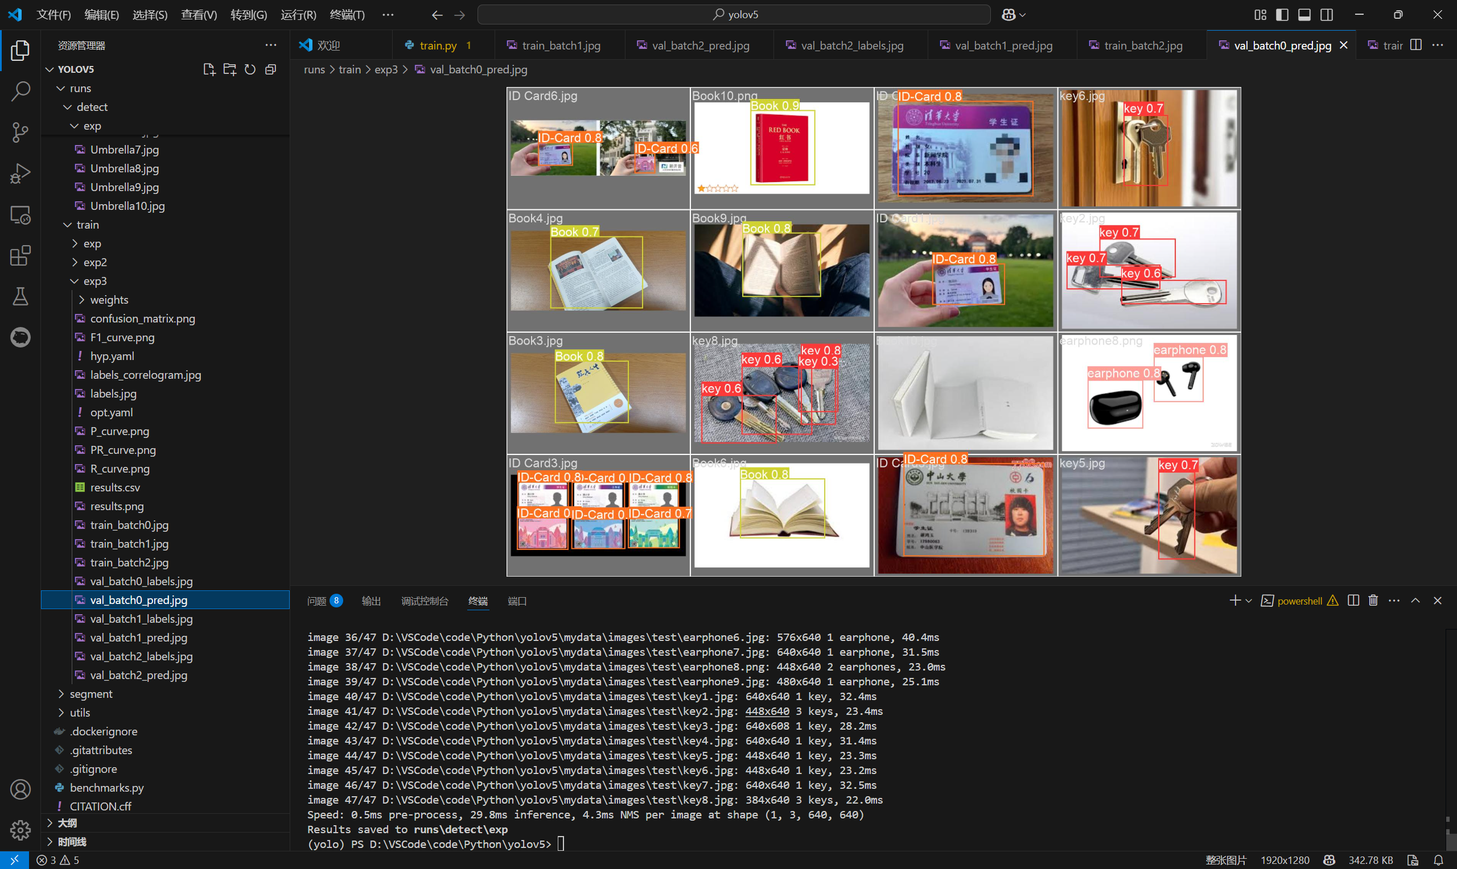Switch to the train.py editor tab
Viewport: 1457px width, 869px height.
[x=438, y=45]
